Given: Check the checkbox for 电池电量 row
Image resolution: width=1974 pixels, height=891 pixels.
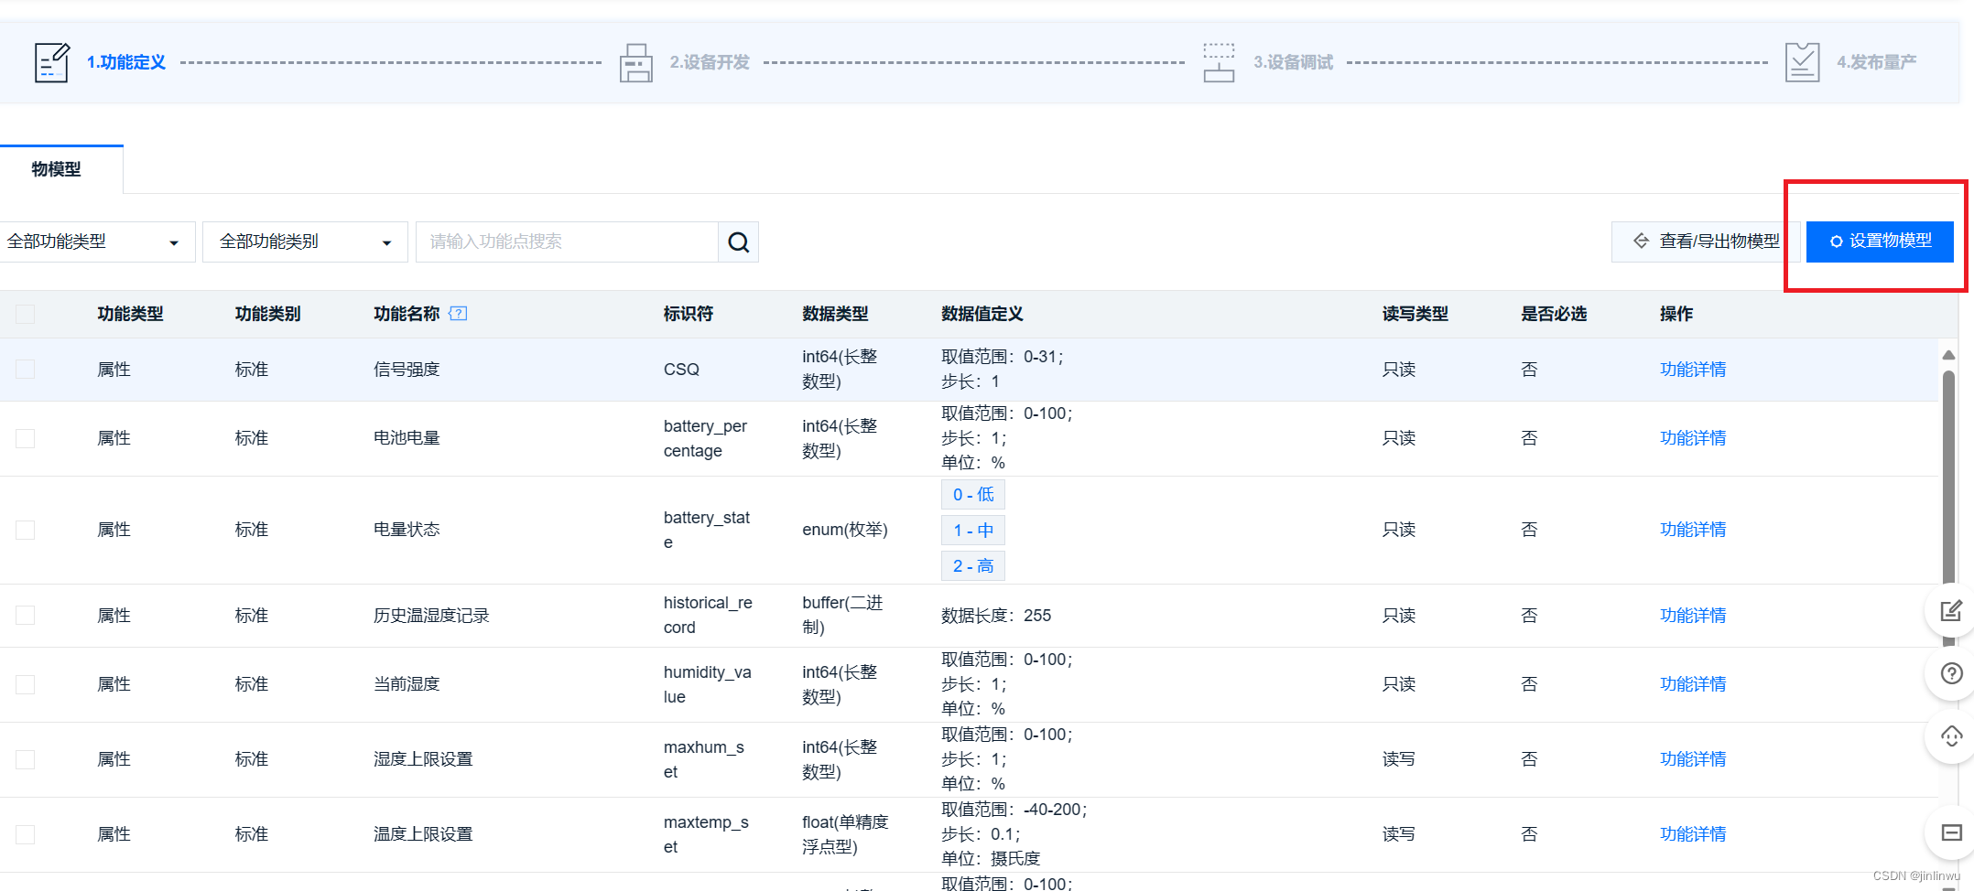Looking at the screenshot, I should (25, 437).
